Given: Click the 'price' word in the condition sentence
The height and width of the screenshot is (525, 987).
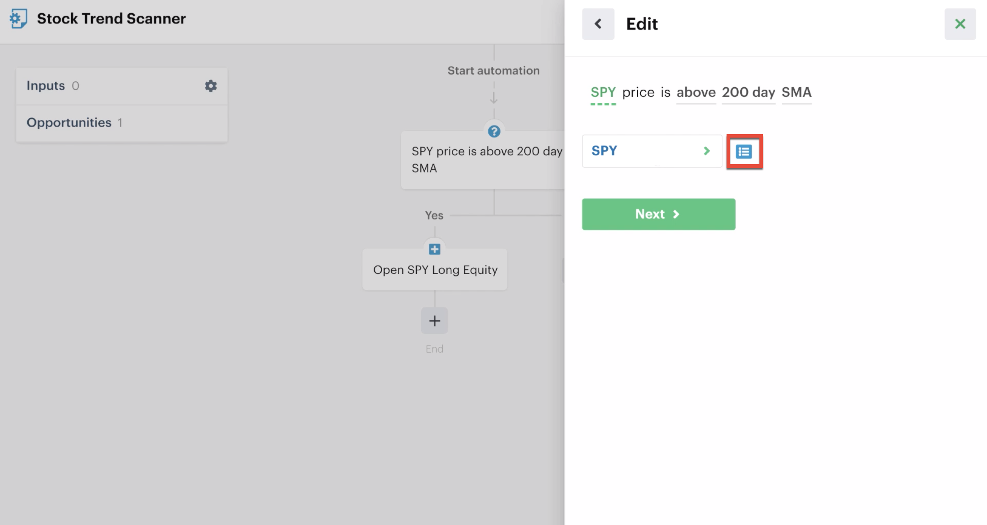Looking at the screenshot, I should [638, 93].
